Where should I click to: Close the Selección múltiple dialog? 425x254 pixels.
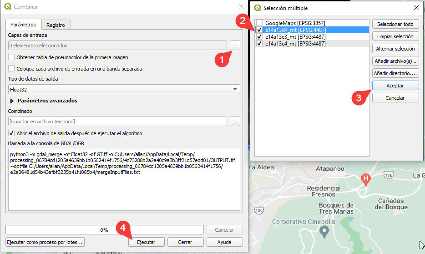point(416,8)
